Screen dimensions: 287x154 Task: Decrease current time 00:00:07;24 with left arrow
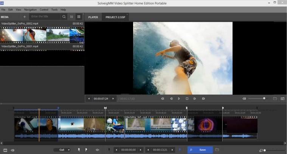coord(89,99)
